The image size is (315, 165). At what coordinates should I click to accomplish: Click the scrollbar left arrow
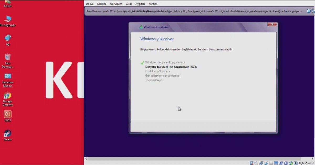click(86, 159)
